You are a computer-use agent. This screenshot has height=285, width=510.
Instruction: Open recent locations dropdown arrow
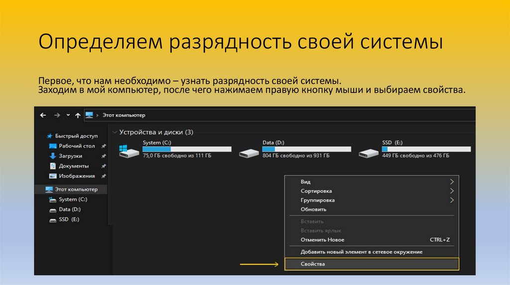[68, 115]
